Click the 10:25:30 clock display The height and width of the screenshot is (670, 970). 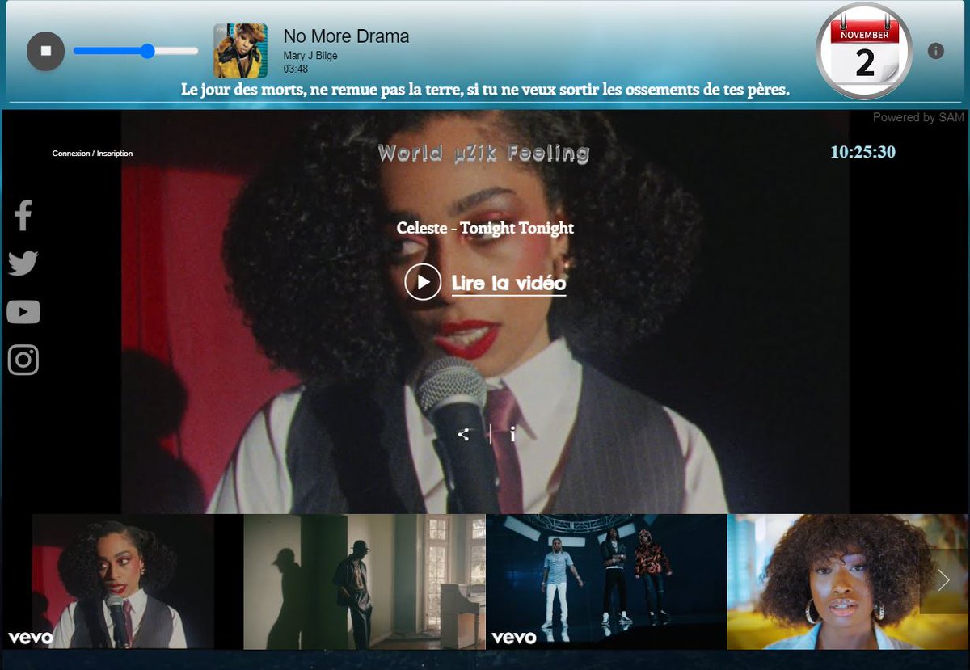coord(863,152)
